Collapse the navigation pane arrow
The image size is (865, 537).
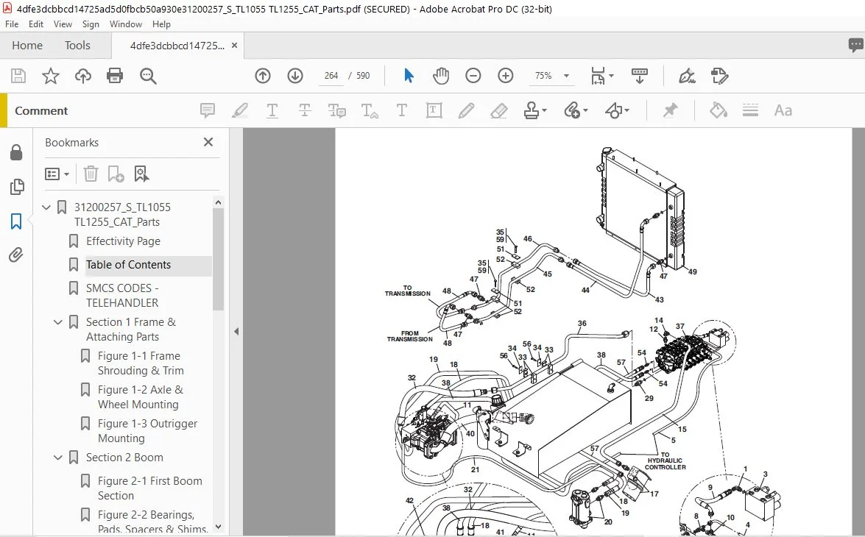point(236,331)
